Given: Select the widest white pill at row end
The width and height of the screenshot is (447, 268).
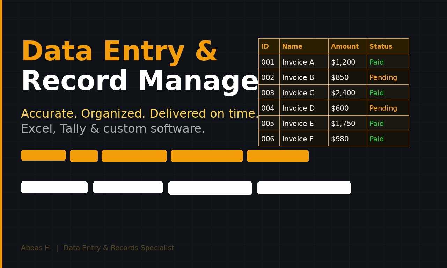Looking at the screenshot, I should tap(304, 188).
